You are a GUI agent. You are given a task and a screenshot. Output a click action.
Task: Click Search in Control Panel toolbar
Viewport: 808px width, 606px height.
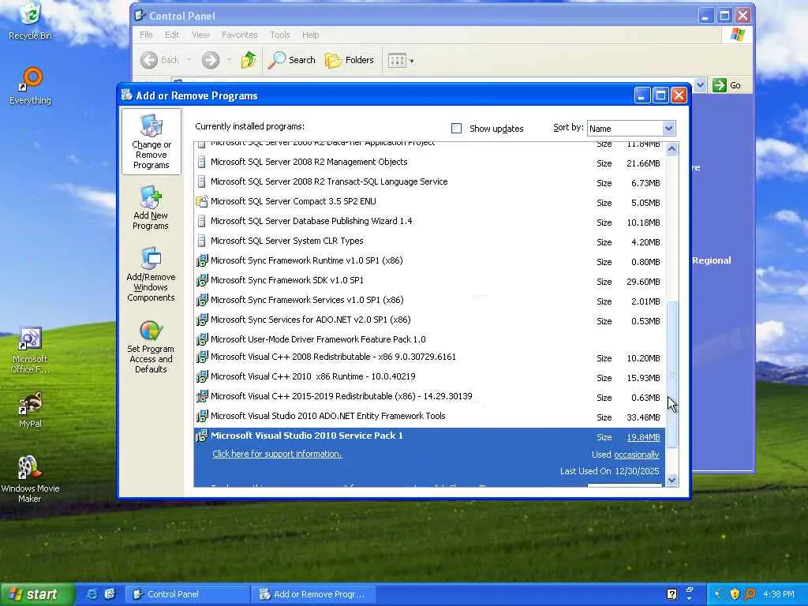click(292, 60)
